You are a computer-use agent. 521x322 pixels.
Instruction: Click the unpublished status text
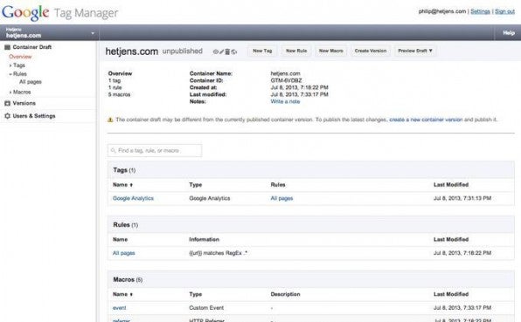183,51
